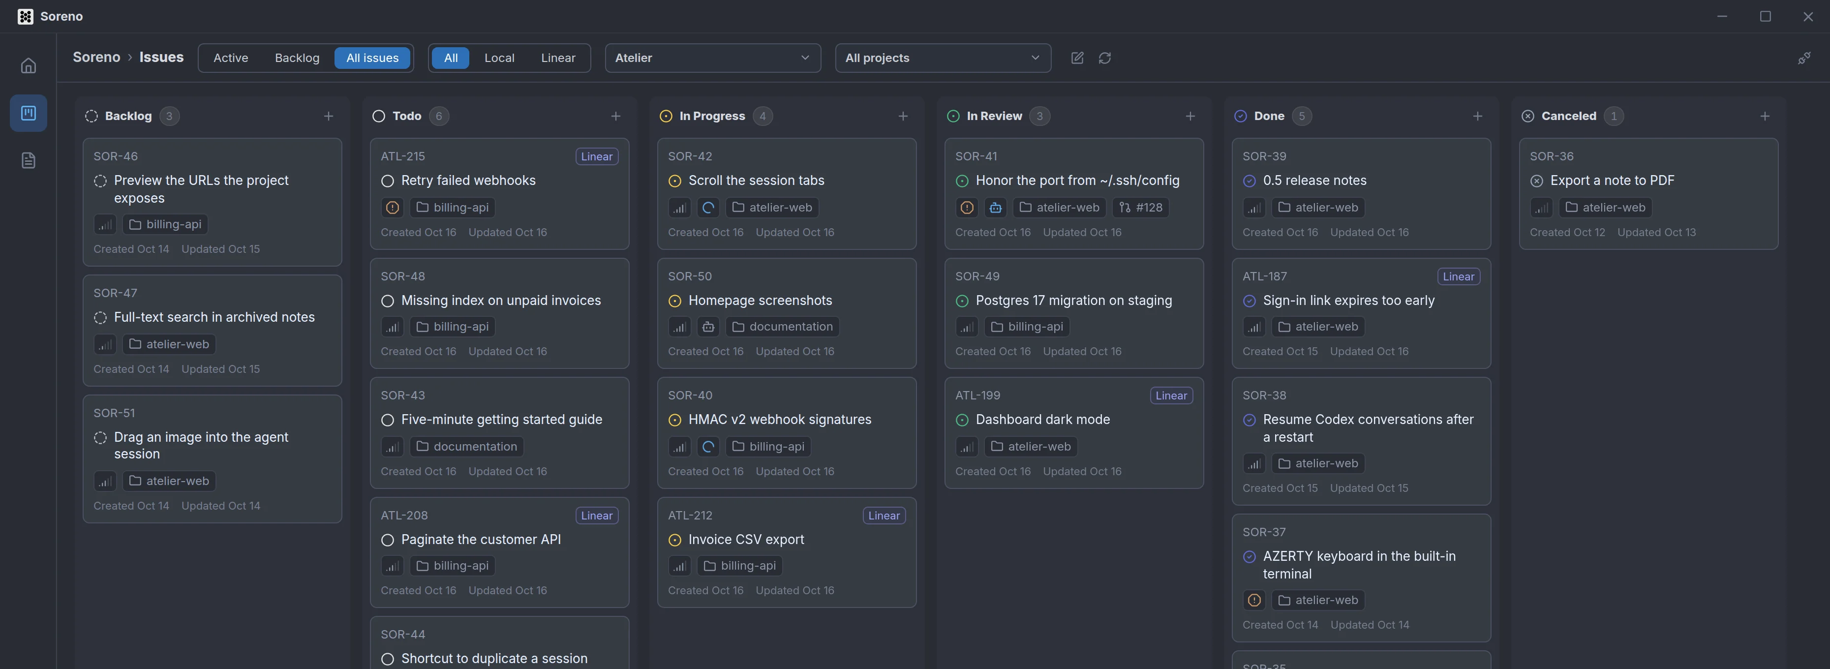The image size is (1830, 669).
Task: Add an issue to the Backlog column
Action: pyautogui.click(x=328, y=117)
